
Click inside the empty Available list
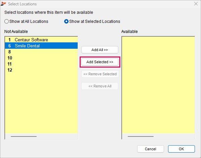click(158, 85)
